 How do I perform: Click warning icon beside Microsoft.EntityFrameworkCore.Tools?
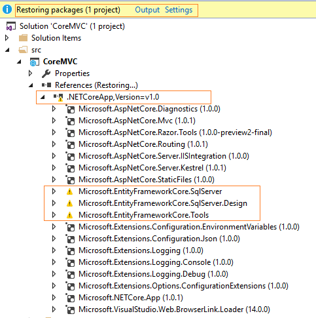coord(69,215)
